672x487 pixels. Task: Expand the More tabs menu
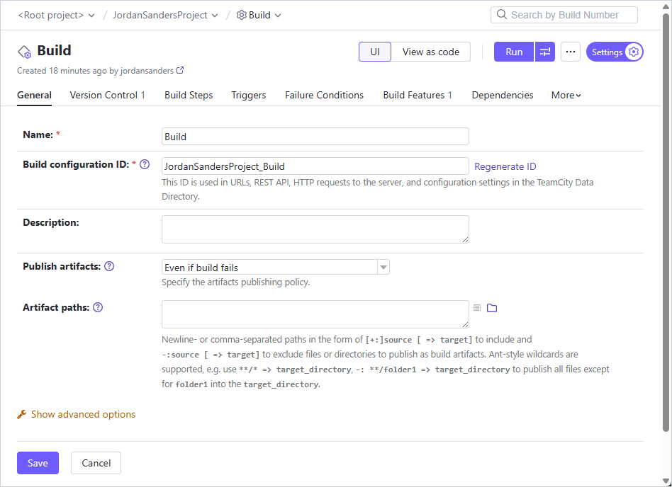coord(566,95)
